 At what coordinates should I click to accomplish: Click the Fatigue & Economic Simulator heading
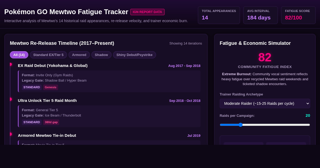click(255, 43)
